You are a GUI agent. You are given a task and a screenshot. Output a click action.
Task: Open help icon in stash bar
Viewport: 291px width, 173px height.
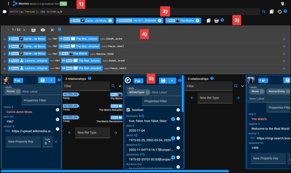pos(222,20)
